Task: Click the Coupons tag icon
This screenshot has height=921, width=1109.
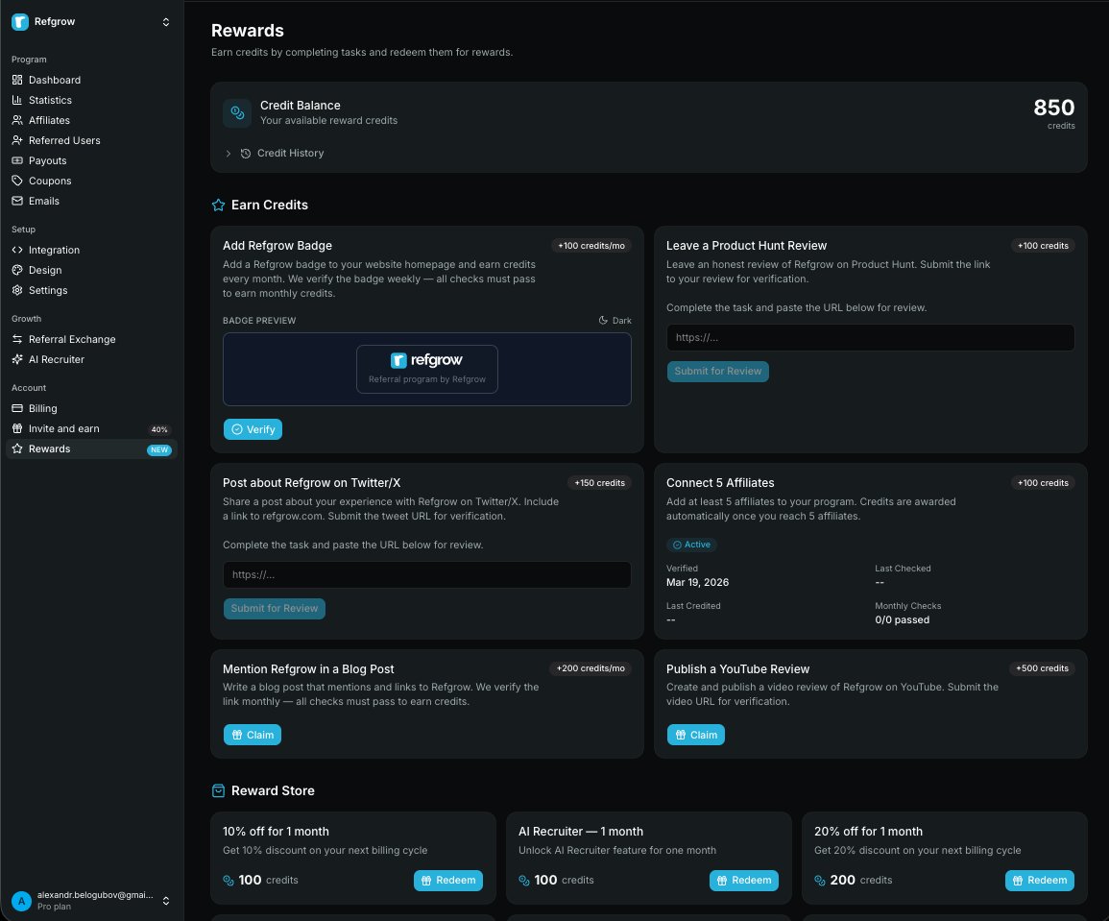Action: coord(17,181)
